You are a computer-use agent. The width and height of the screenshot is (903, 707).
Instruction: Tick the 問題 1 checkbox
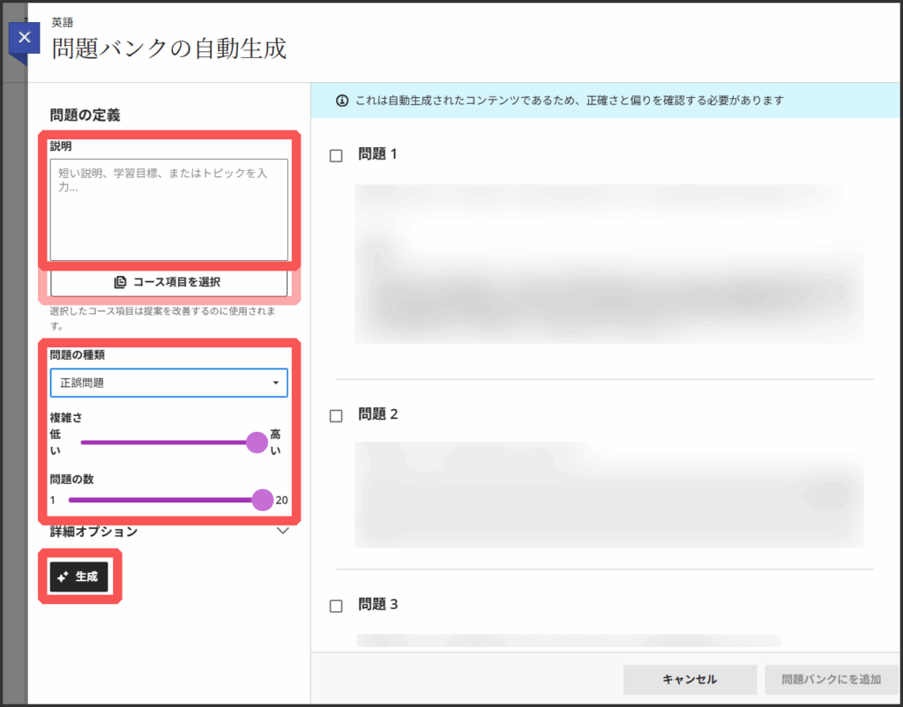336,156
